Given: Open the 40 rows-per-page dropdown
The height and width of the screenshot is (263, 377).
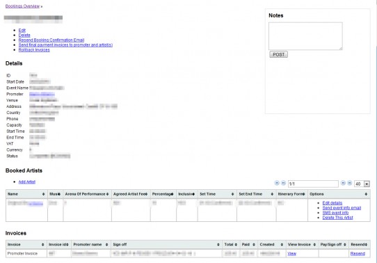Looking at the screenshot, I should point(362,184).
